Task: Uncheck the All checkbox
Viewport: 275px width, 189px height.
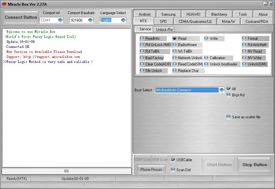Action: [228, 89]
